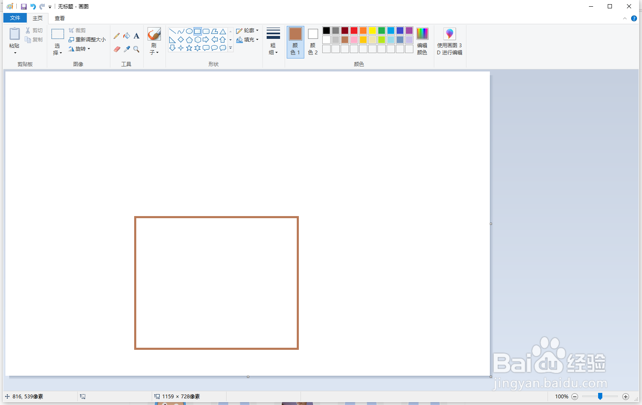Choose the Triangle shape

point(223,31)
